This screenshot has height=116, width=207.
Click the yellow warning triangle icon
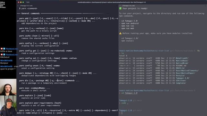[120, 33]
